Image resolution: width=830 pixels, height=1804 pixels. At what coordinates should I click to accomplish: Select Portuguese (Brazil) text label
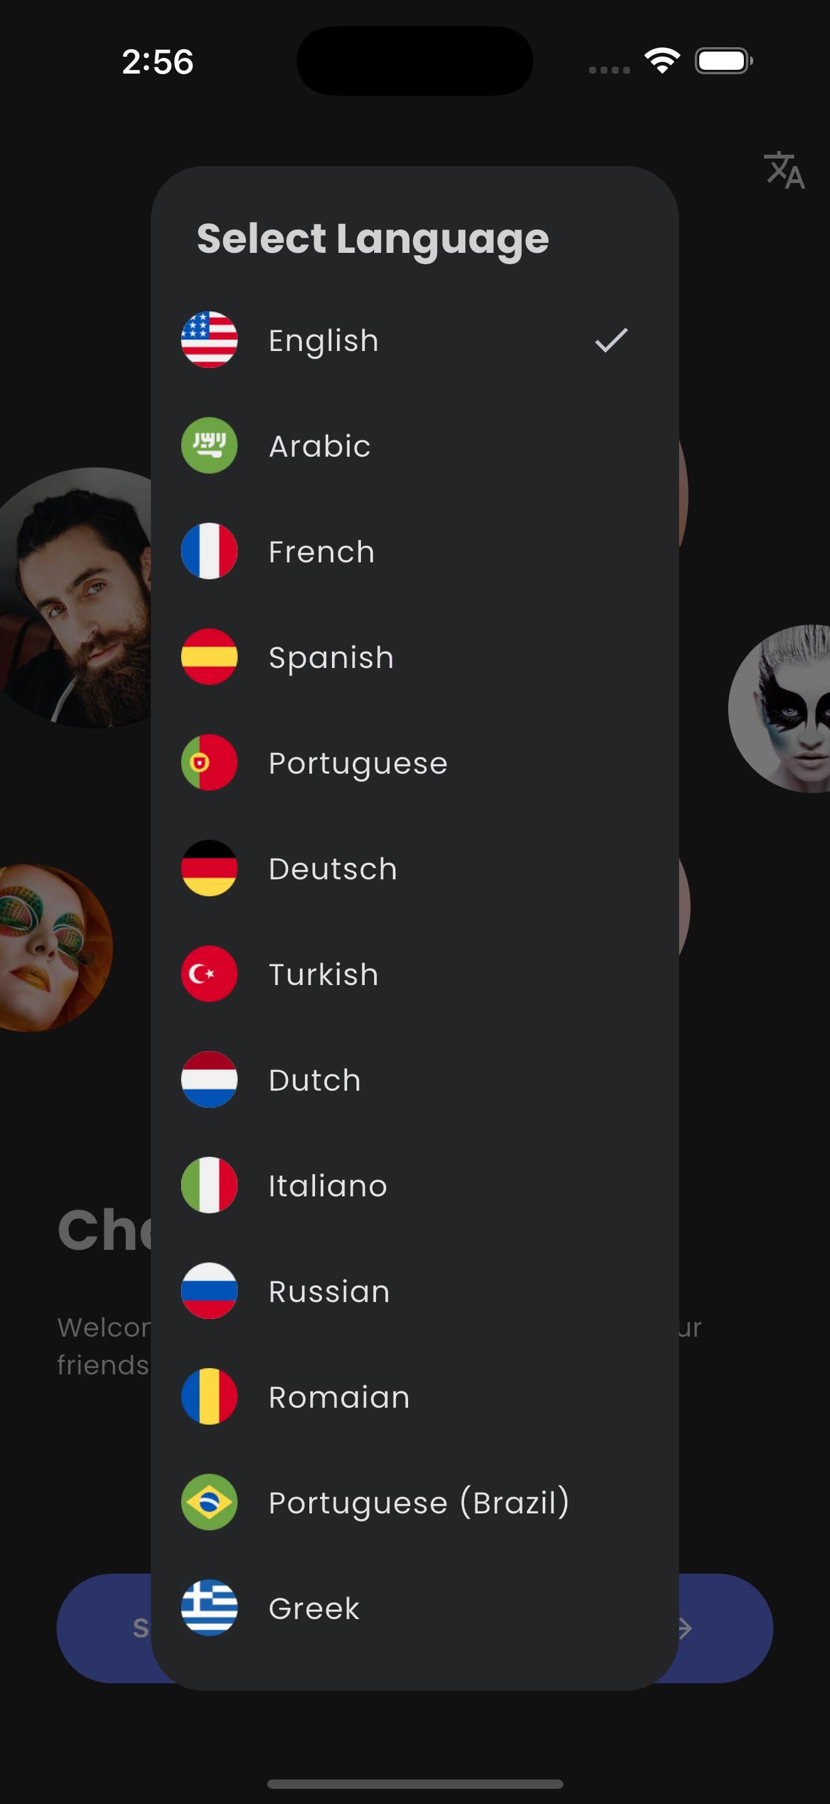pos(419,1503)
